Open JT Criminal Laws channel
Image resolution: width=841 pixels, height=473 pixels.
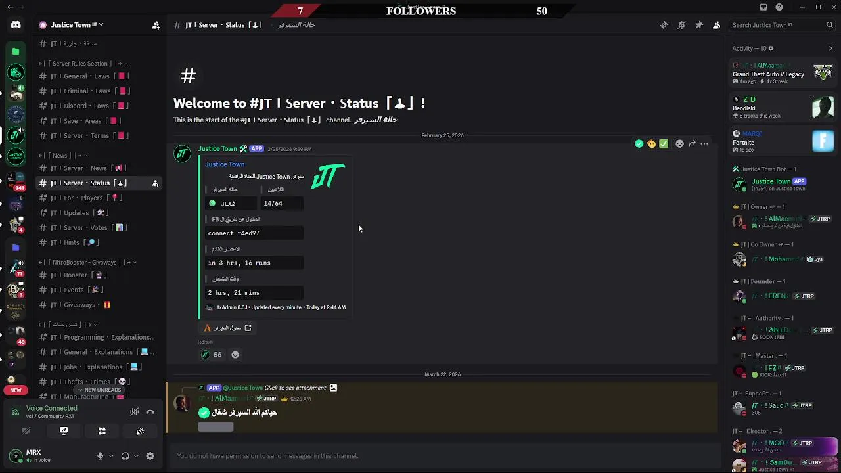click(x=99, y=91)
